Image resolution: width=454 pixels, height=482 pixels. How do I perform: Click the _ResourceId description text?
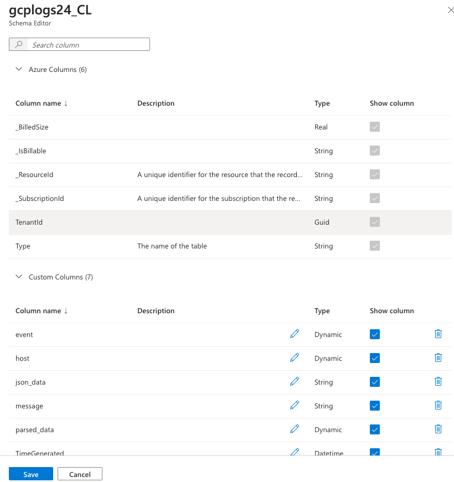(220, 175)
